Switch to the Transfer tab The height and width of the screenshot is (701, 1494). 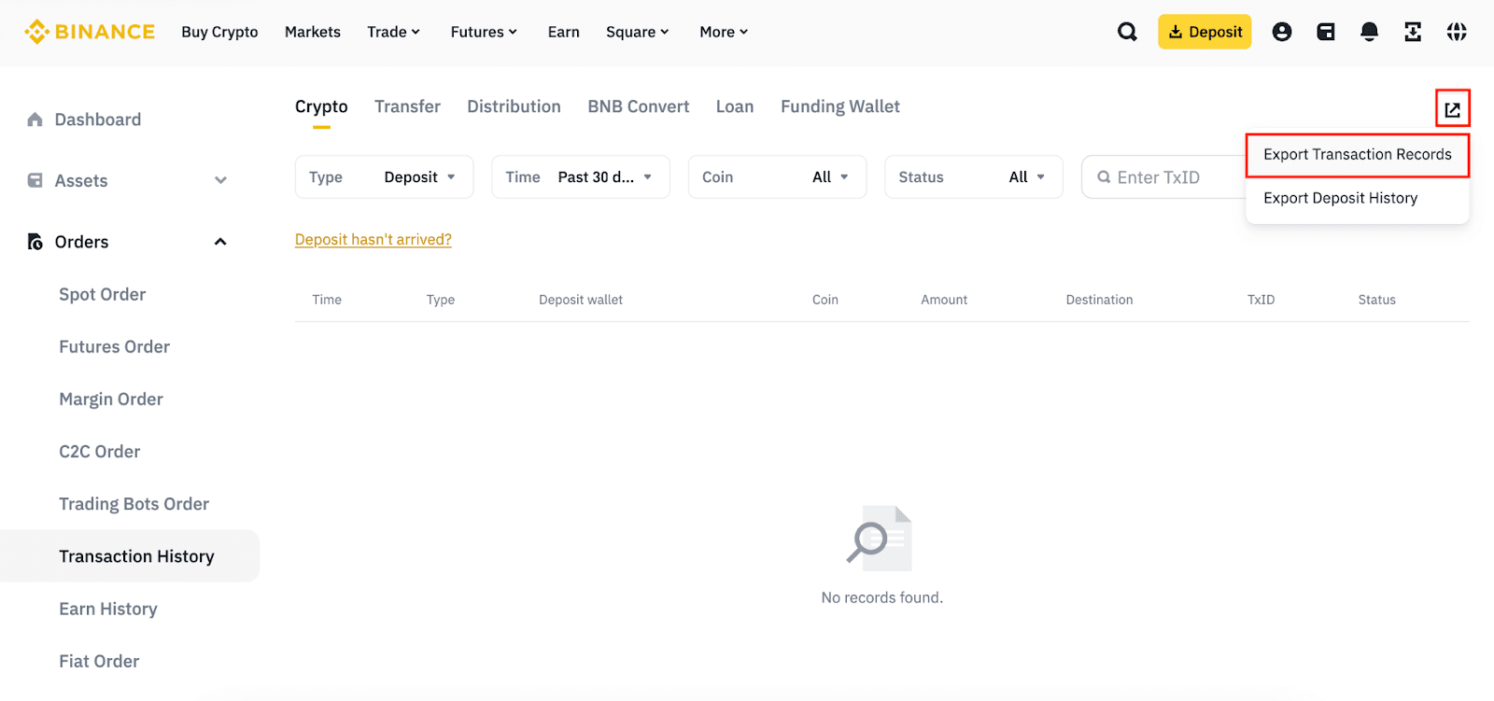point(407,106)
